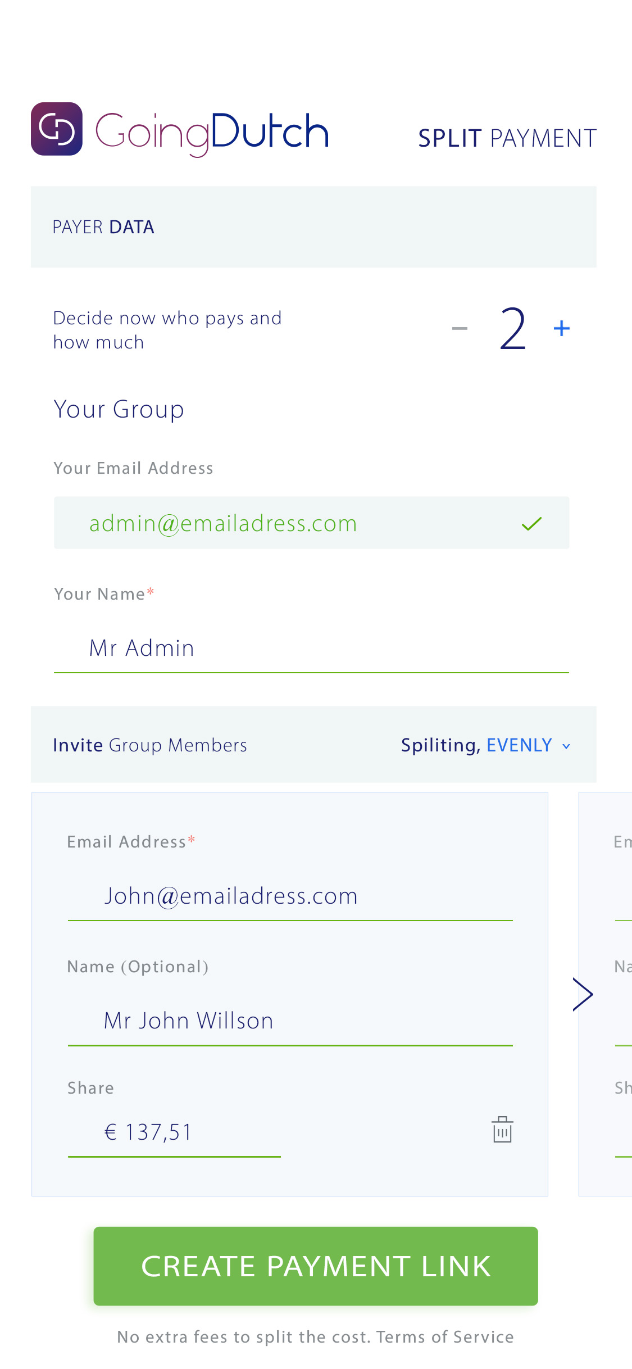Edit the Share amount € 137,51
The width and height of the screenshot is (632, 1369).
[x=174, y=1133]
